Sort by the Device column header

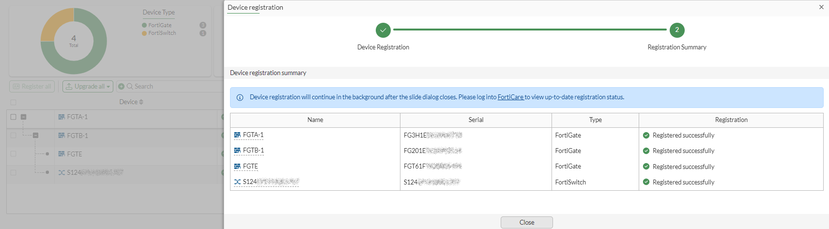coord(131,102)
